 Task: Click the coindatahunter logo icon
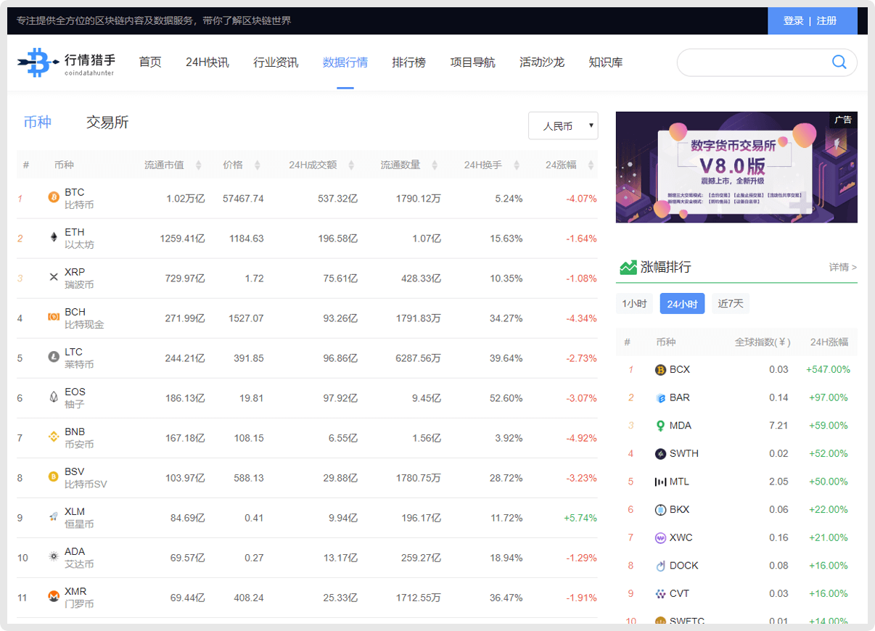[x=36, y=62]
